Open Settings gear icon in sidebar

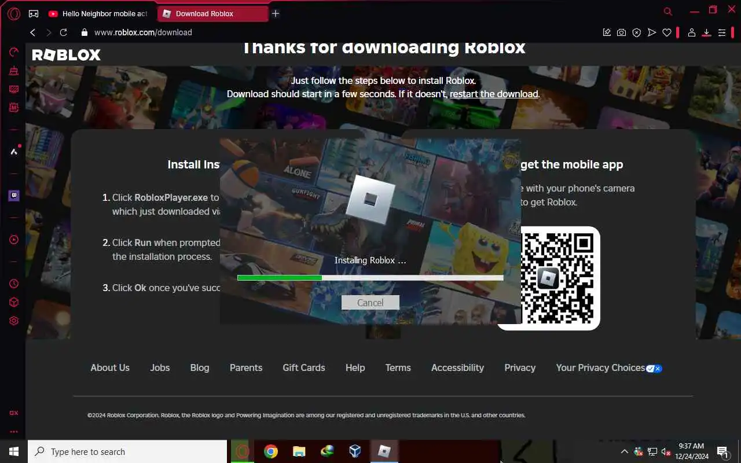tap(14, 321)
